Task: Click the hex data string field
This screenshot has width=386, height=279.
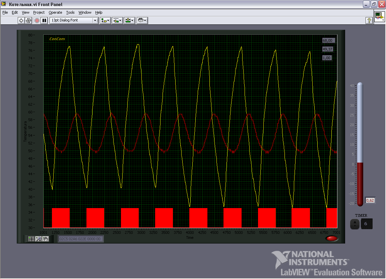Action: click(80, 239)
